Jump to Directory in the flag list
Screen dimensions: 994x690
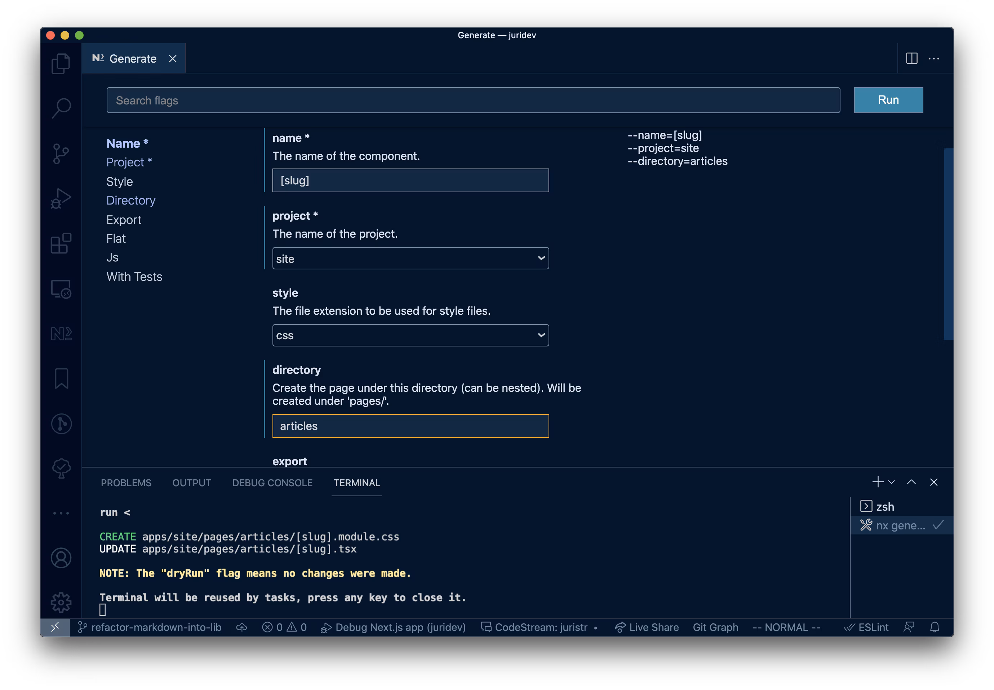(130, 201)
